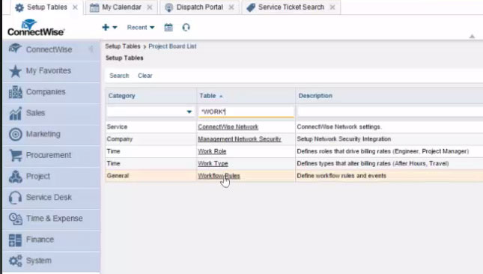
Task: Open the Marketing target icon
Action: (16, 134)
